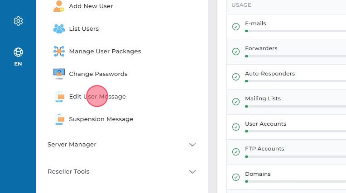Click the Manage User Packages icon
Viewport: 346px width, 193px height.
click(59, 52)
